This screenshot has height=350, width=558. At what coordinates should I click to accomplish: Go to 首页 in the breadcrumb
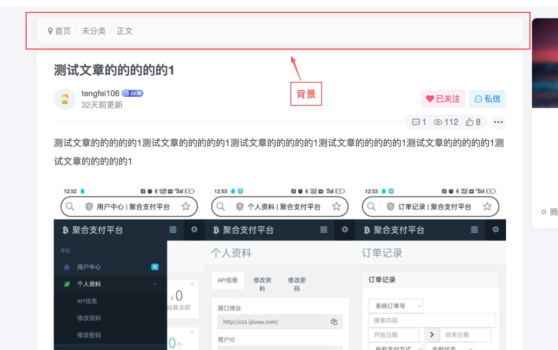pos(63,31)
